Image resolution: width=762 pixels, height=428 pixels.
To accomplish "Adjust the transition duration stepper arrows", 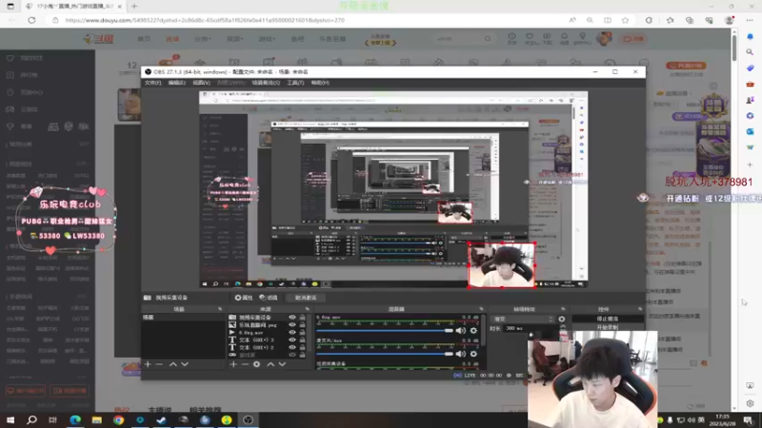I will click(563, 328).
